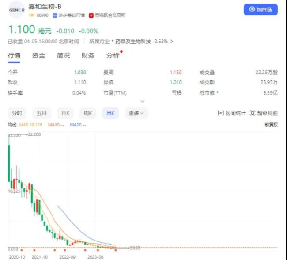Switch to the 财务 tab

click(x=88, y=55)
